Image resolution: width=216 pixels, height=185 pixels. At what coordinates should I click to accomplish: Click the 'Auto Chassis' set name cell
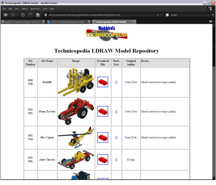tap(47, 159)
